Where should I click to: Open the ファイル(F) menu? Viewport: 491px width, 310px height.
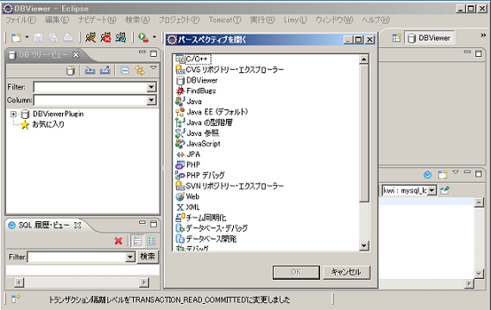[21, 20]
